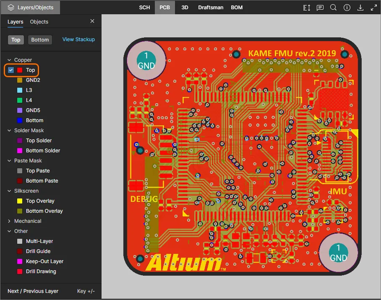Click the IMU silkscreen label on board
This screenshot has height=300, width=381.
[x=339, y=191]
